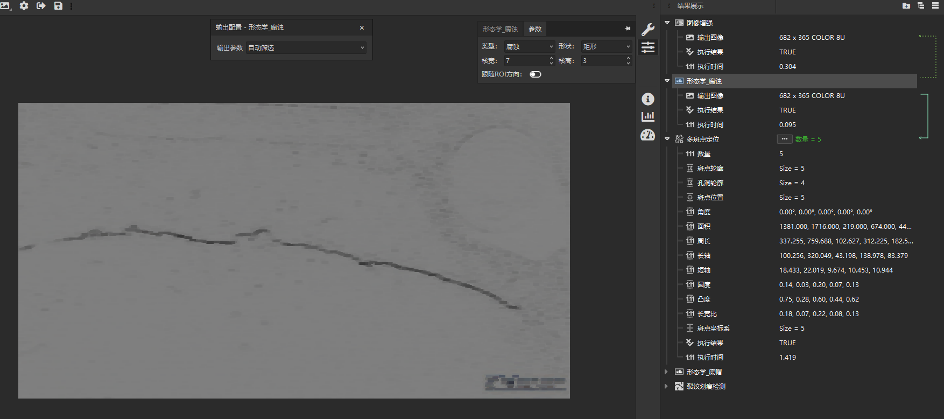Image resolution: width=944 pixels, height=419 pixels.
Task: Open the 形状 矩形 dropdown
Action: pos(606,47)
